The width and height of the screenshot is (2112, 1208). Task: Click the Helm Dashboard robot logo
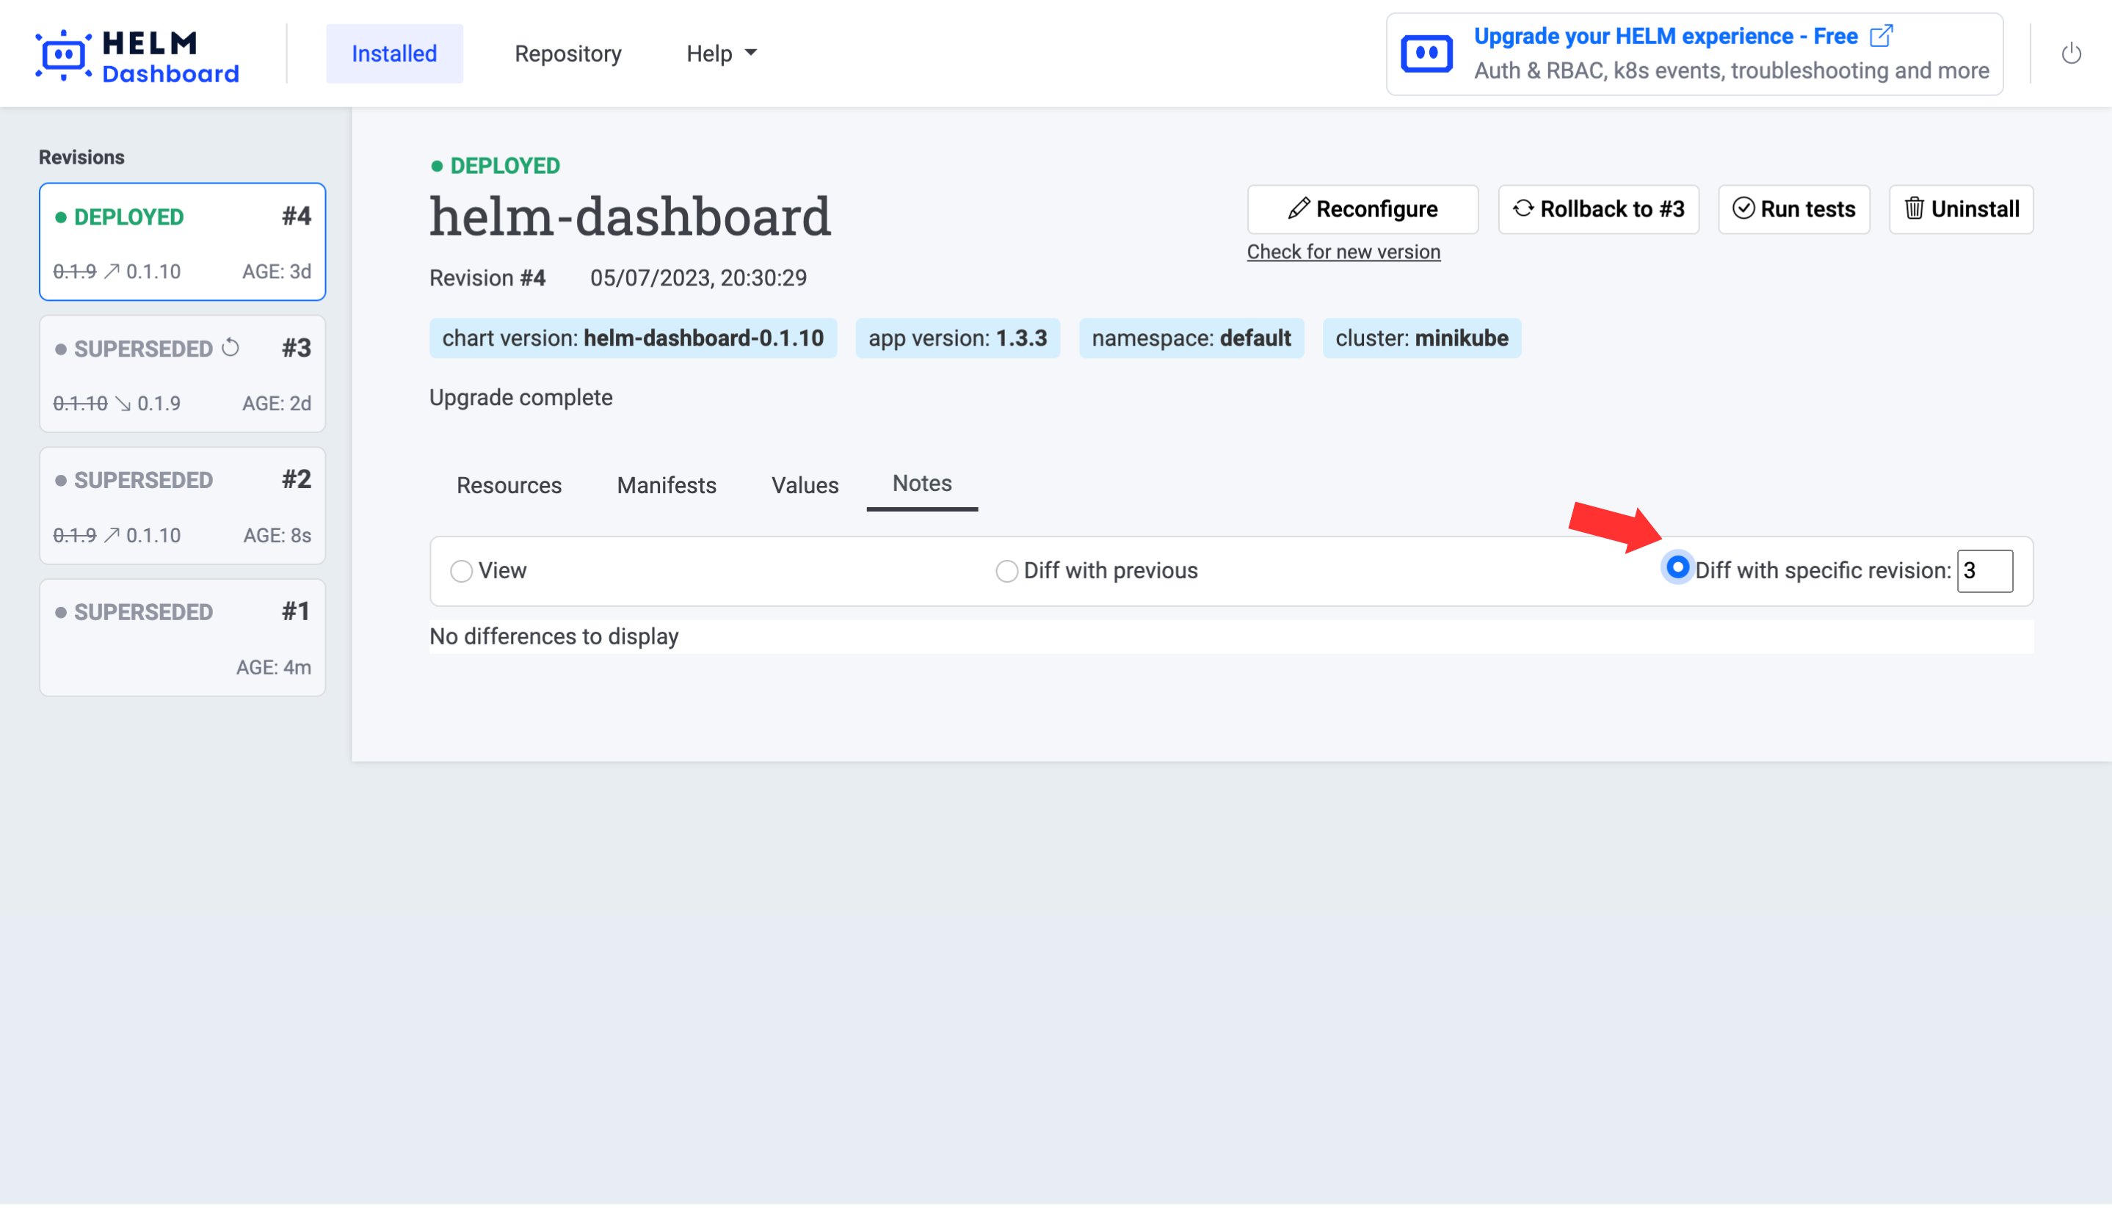(63, 55)
